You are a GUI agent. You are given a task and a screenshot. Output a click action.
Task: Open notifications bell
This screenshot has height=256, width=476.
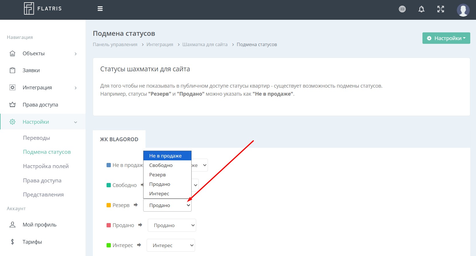pos(421,9)
